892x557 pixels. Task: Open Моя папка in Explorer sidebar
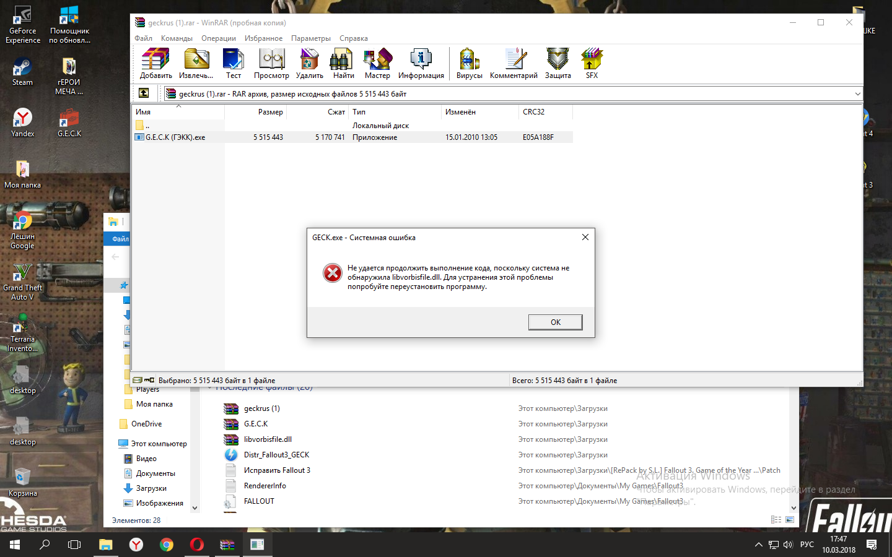pos(154,404)
